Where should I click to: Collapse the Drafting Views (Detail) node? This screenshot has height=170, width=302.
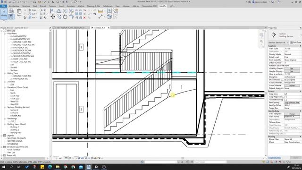point(5,124)
